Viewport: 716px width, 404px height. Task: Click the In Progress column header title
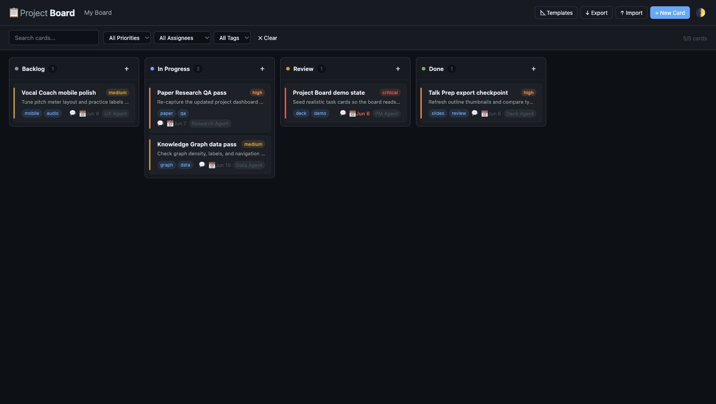174,69
